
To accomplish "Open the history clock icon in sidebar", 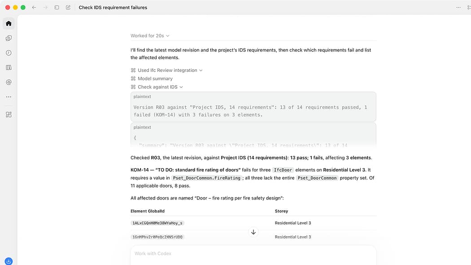I will [9, 53].
